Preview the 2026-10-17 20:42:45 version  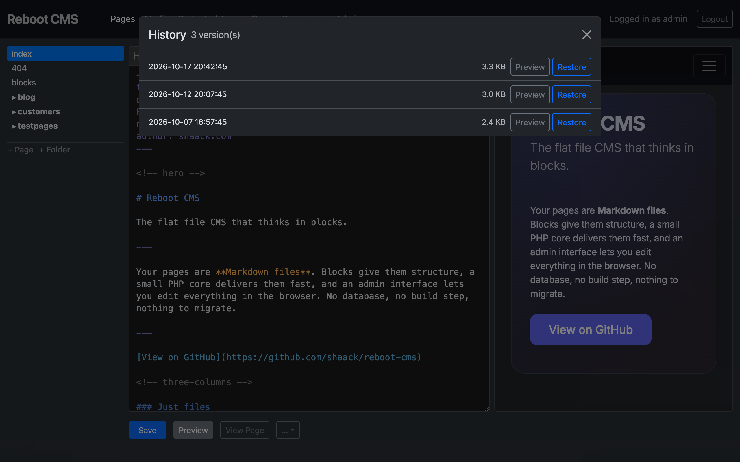pyautogui.click(x=530, y=67)
